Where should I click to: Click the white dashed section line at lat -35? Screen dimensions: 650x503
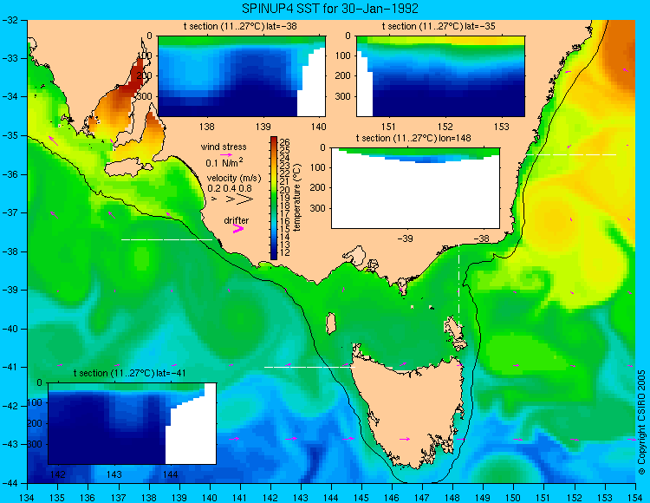coord(571,154)
